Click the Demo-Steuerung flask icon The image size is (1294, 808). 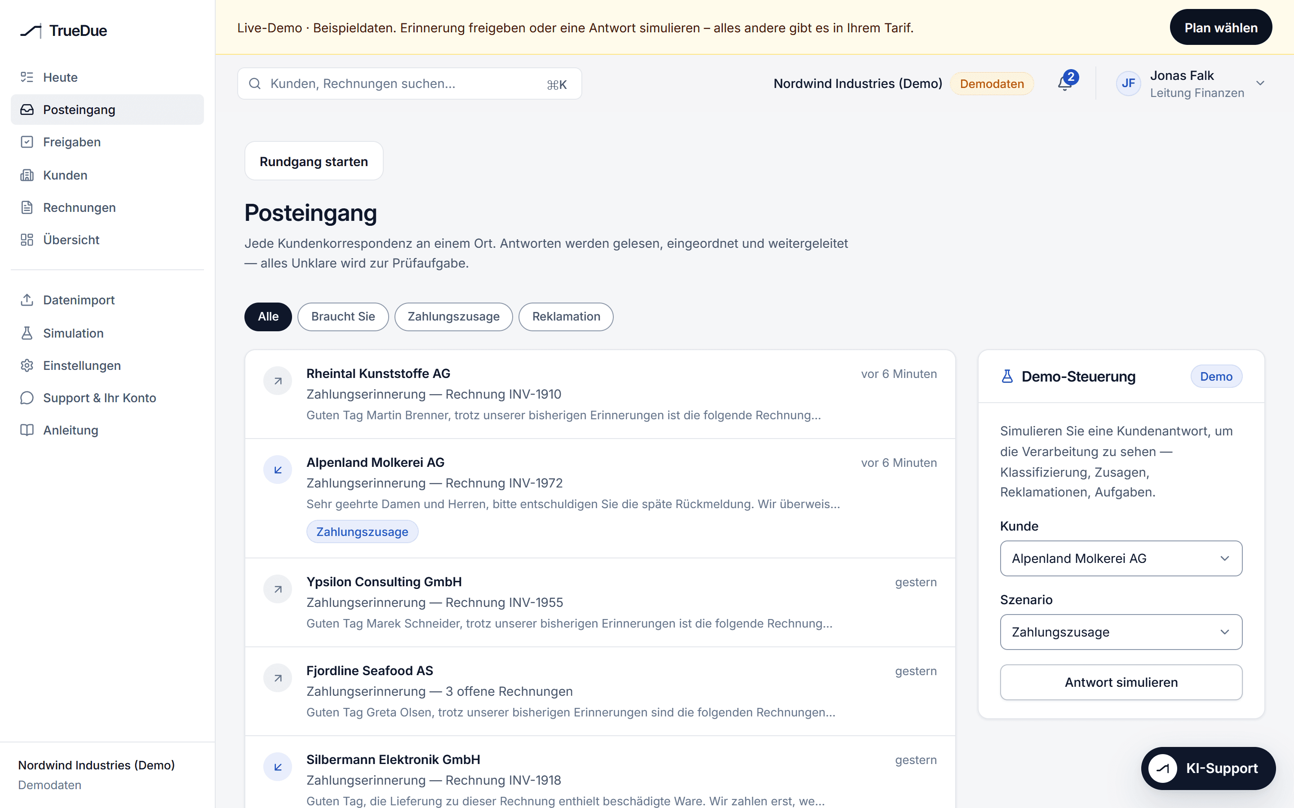coord(1007,376)
